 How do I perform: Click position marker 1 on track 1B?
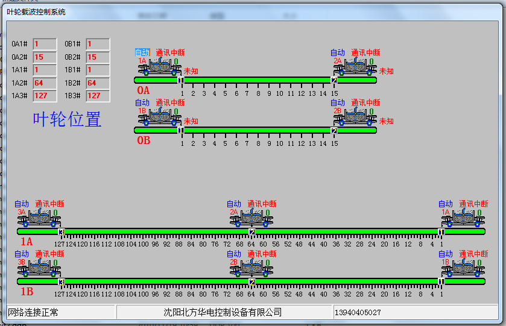click(441, 282)
